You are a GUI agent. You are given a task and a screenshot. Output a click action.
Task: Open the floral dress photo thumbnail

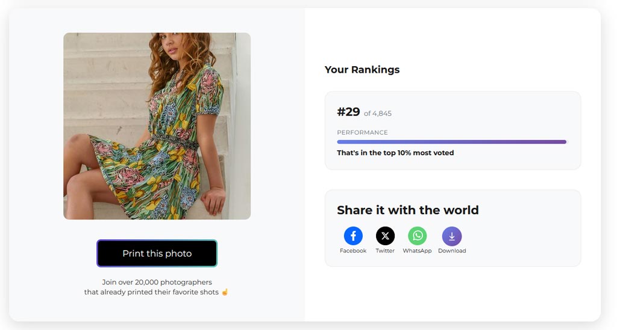[157, 126]
